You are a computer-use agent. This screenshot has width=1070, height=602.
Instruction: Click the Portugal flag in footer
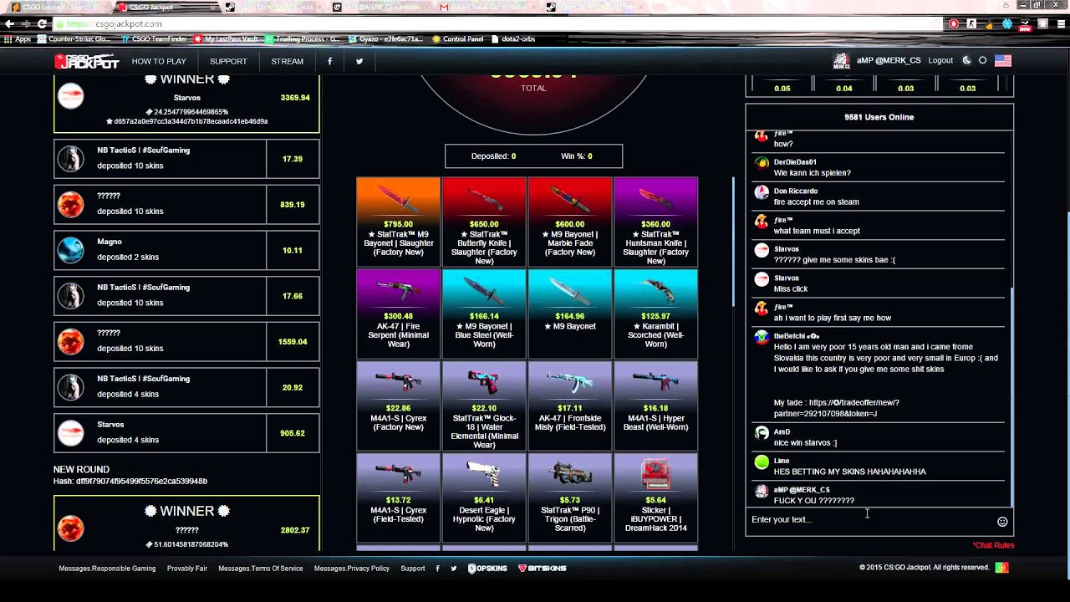[x=1001, y=568]
